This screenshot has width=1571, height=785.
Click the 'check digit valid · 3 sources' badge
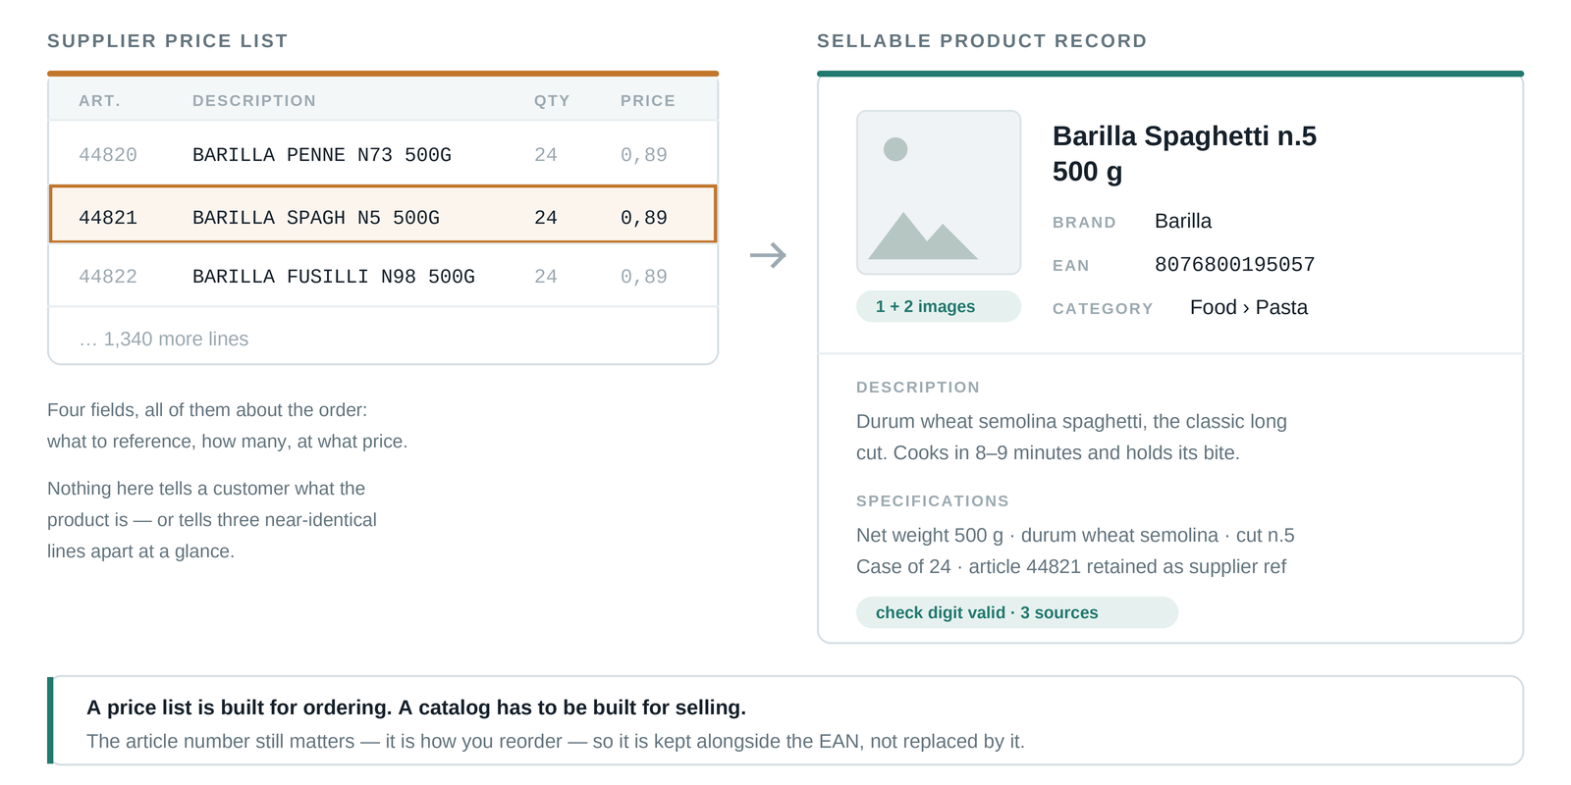tap(1017, 612)
